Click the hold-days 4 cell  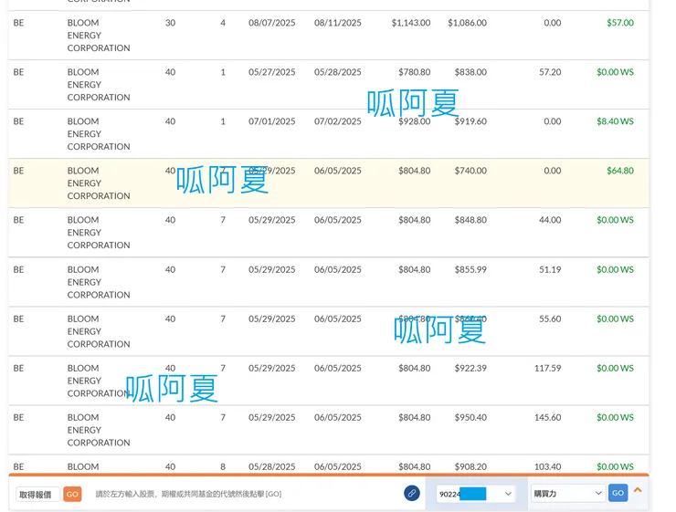point(223,23)
